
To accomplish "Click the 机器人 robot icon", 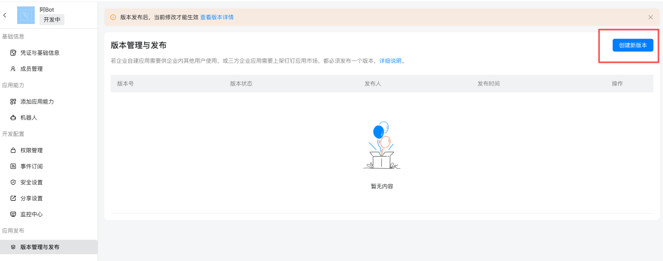I will tap(13, 117).
